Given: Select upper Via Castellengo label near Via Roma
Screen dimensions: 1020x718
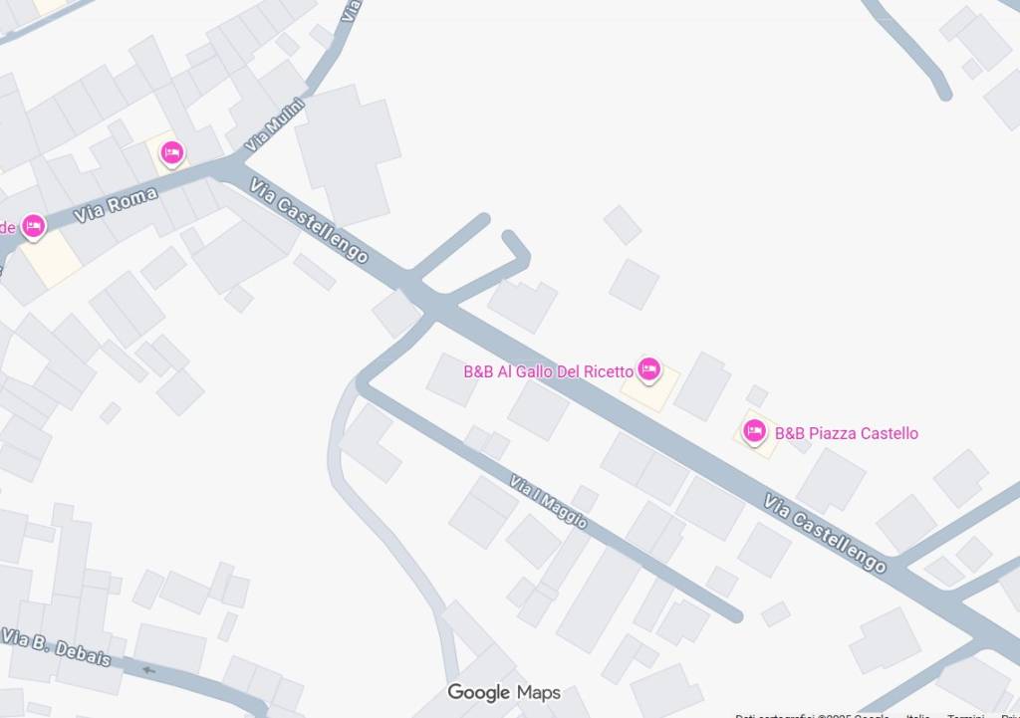Looking at the screenshot, I should 309,221.
